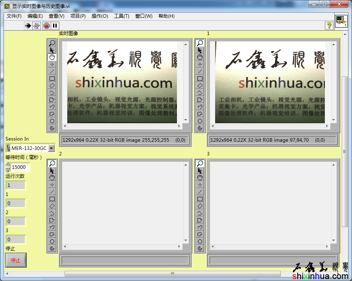This screenshot has height=281, width=352.
Task: Click the window's horizontal scrollbar thumb
Action: [172, 274]
